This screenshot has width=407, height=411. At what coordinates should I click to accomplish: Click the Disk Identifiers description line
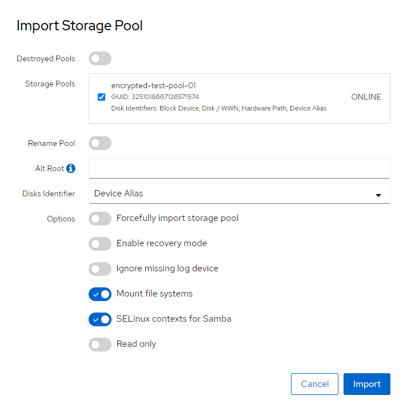tap(219, 108)
